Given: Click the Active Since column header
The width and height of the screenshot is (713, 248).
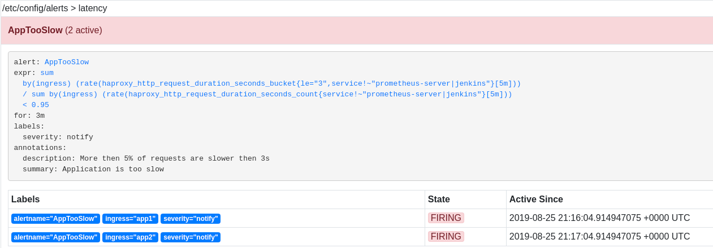Looking at the screenshot, I should [x=536, y=200].
